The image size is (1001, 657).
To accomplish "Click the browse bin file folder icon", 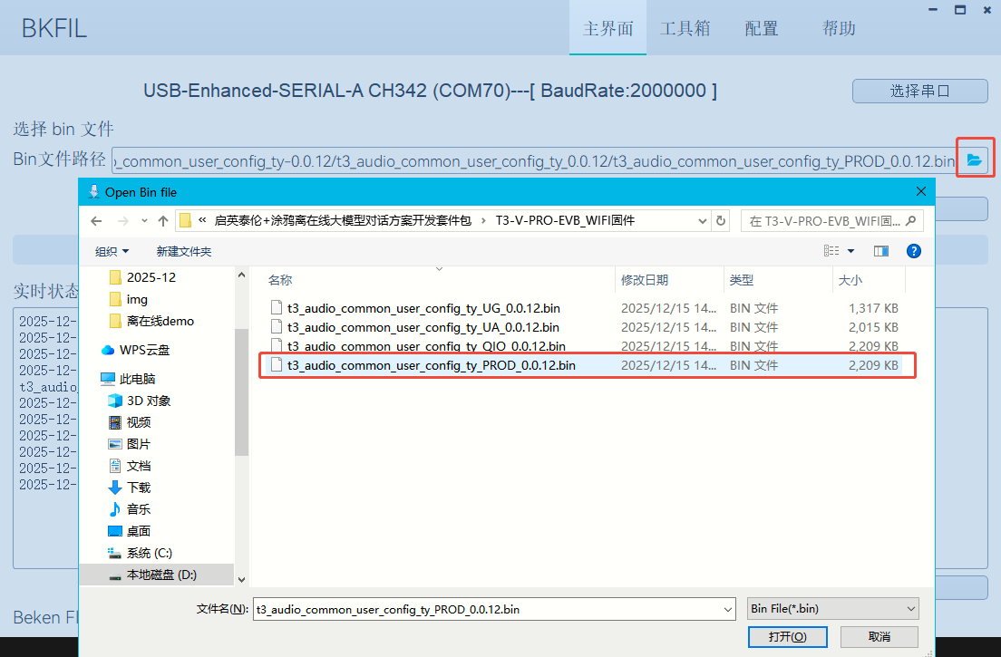I will [x=974, y=159].
